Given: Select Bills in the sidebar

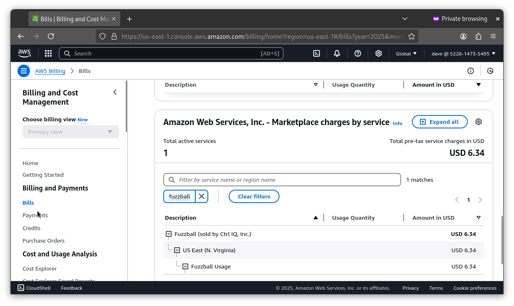Looking at the screenshot, I should point(28,203).
